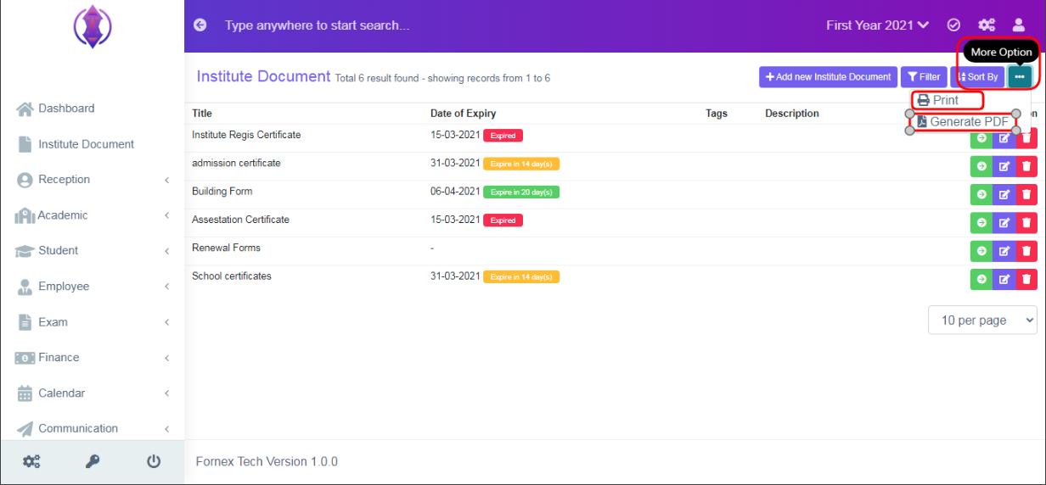Open Institute Document in sidebar
This screenshot has width=1046, height=485.
92,144
